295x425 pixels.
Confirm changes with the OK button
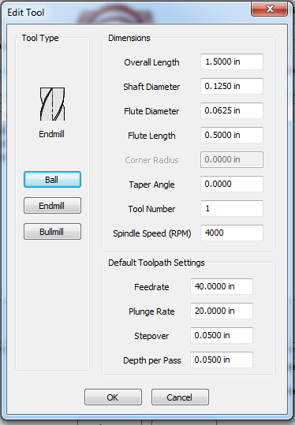click(x=113, y=397)
